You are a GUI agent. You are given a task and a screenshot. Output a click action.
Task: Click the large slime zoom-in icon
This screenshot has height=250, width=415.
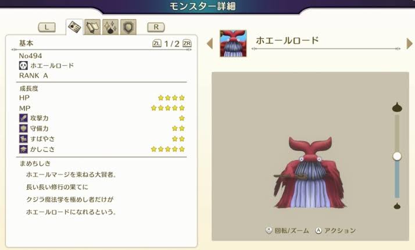pos(397,107)
